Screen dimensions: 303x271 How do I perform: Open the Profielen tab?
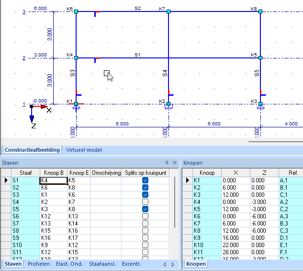39,264
